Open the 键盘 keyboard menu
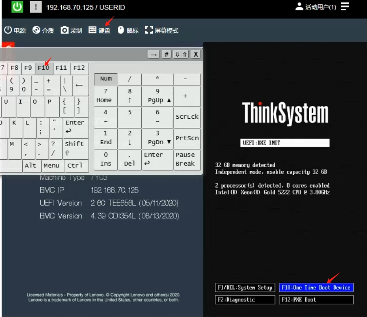 click(100, 30)
